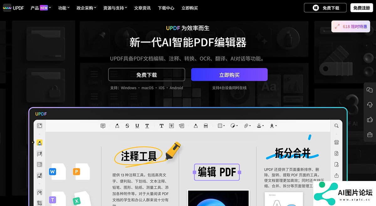Open reader mode icon in left sidebar
Image resolution: width=376 pixels, height=206 pixels.
pos(39,126)
